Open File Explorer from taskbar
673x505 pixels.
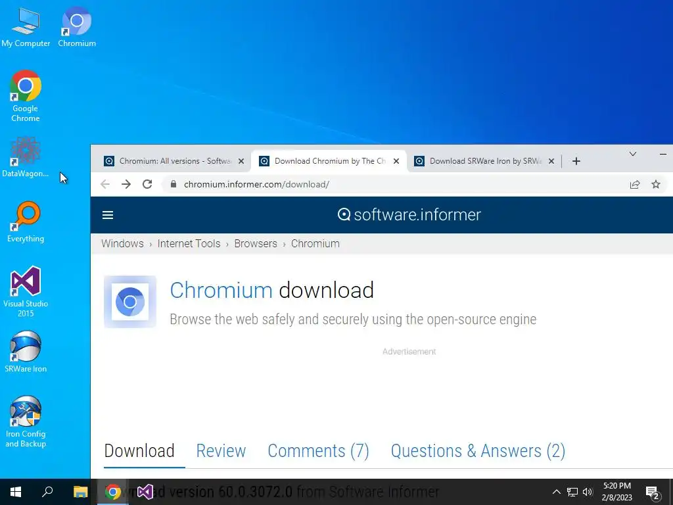80,492
